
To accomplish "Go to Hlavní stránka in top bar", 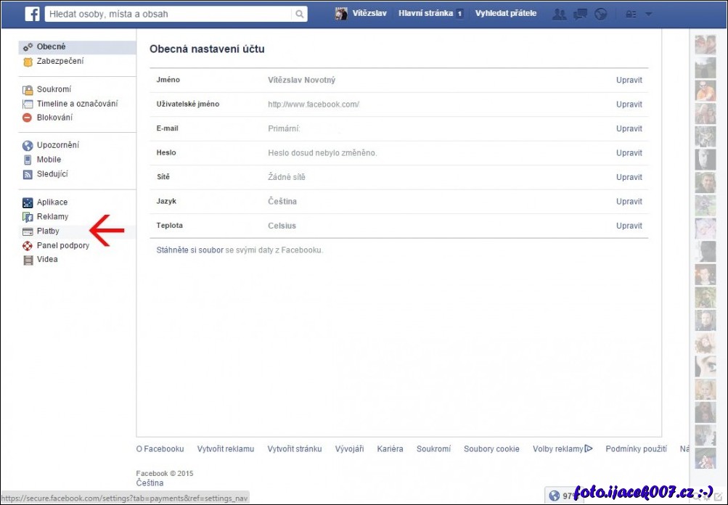I will (x=425, y=13).
